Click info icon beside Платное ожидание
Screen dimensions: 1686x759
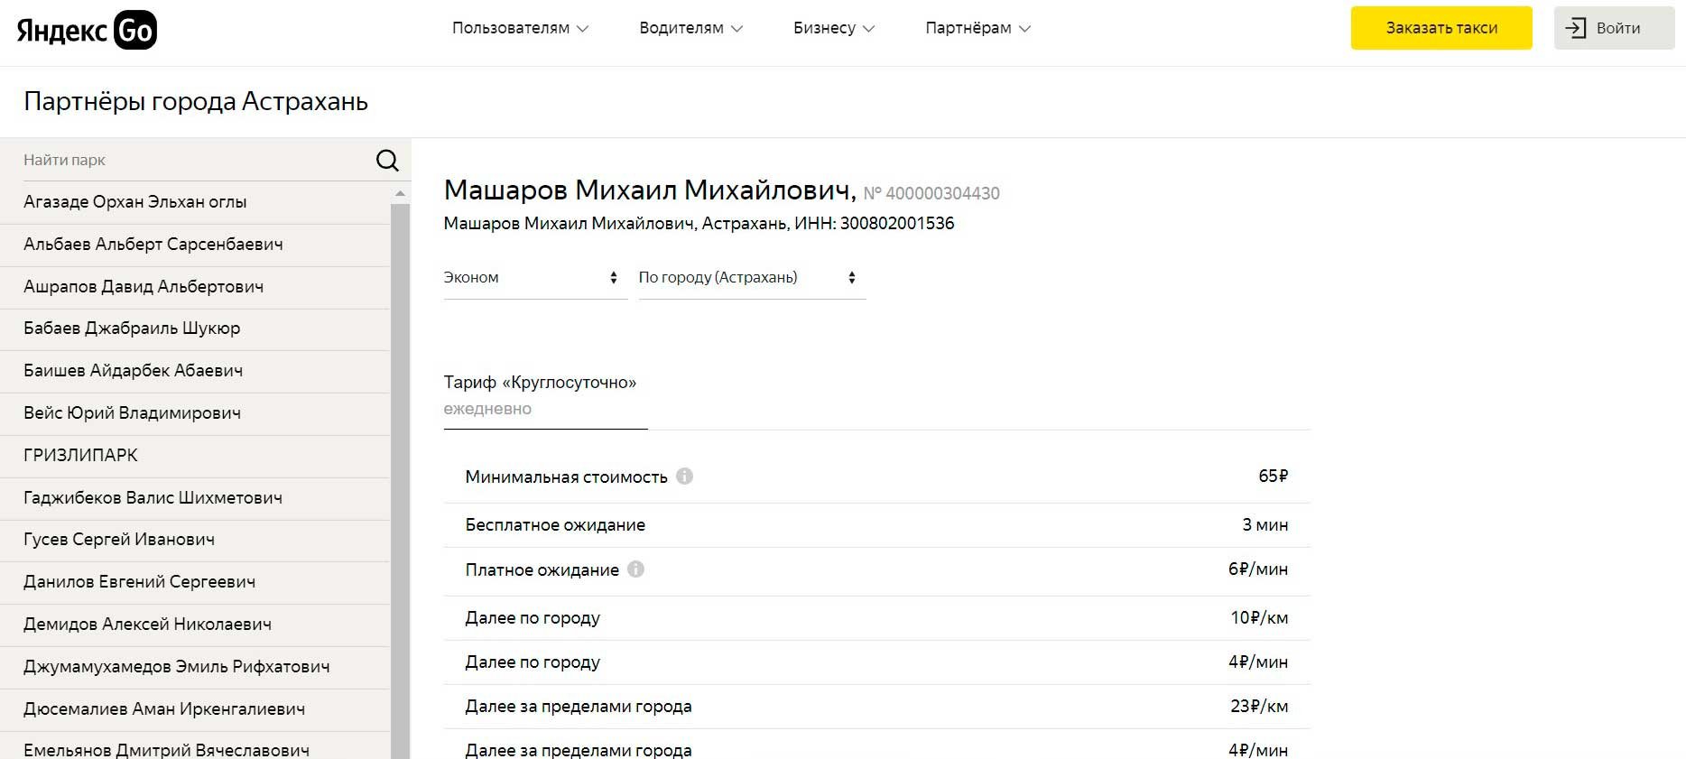(x=635, y=569)
